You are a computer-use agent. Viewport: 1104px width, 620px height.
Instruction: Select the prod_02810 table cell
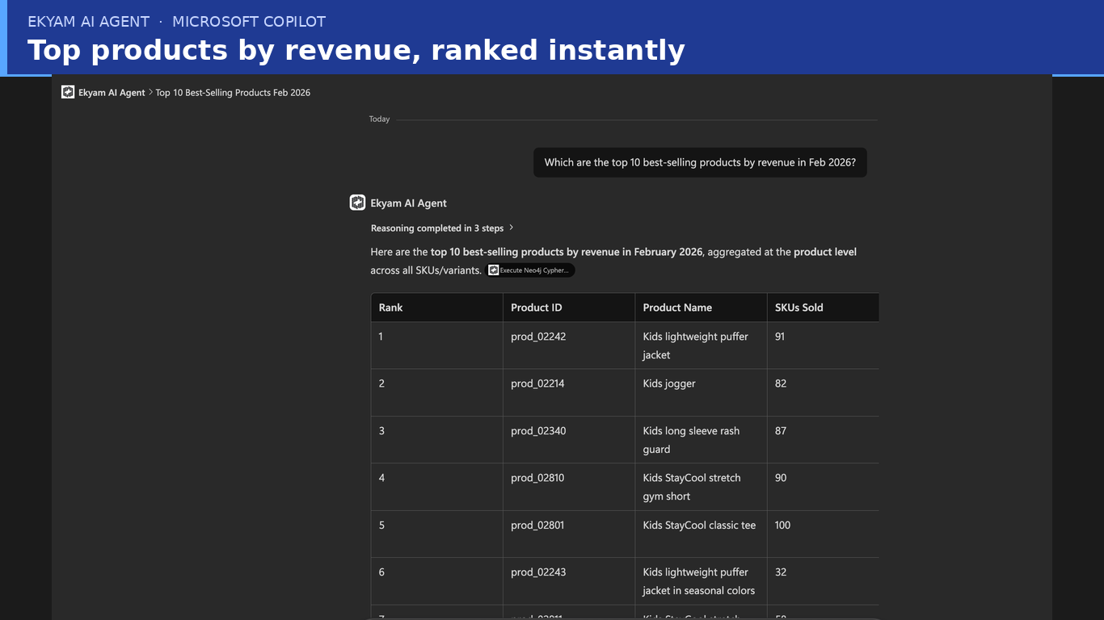point(569,487)
